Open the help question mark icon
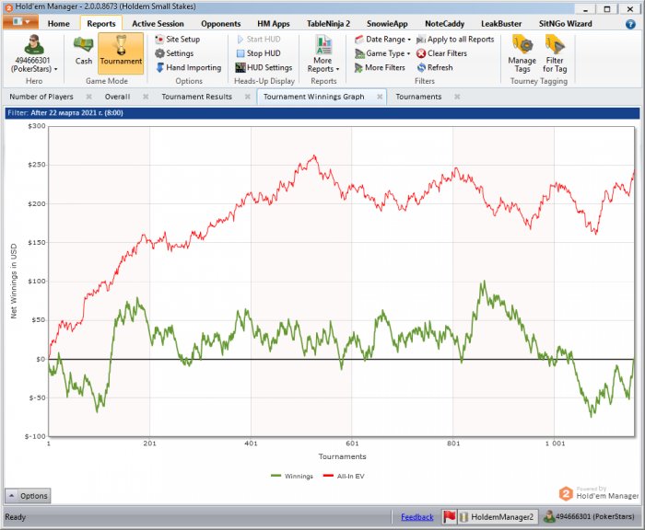This screenshot has width=645, height=530. 630,24
